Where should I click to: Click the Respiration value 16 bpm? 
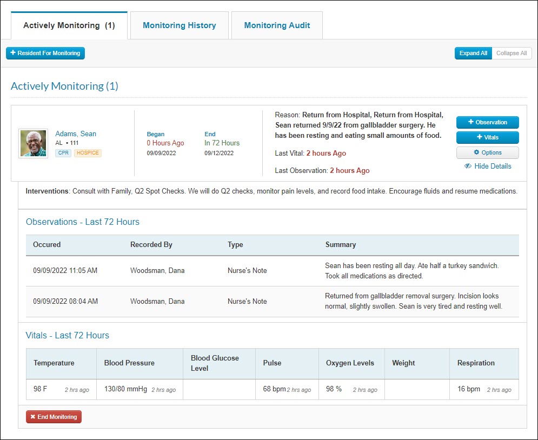(469, 389)
